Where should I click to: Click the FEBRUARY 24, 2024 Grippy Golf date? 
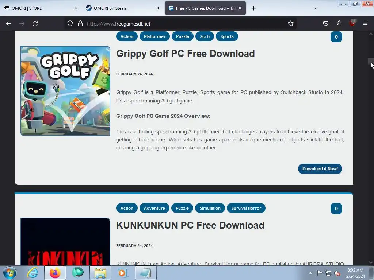point(134,74)
